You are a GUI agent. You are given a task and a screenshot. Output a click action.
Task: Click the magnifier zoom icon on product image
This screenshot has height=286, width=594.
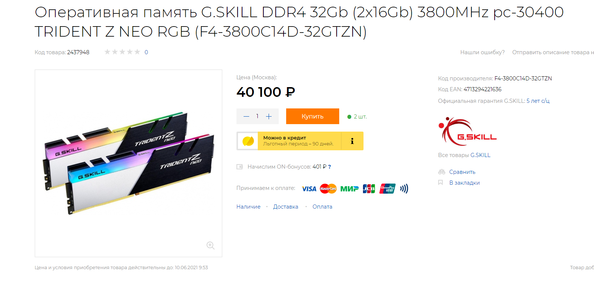point(210,245)
